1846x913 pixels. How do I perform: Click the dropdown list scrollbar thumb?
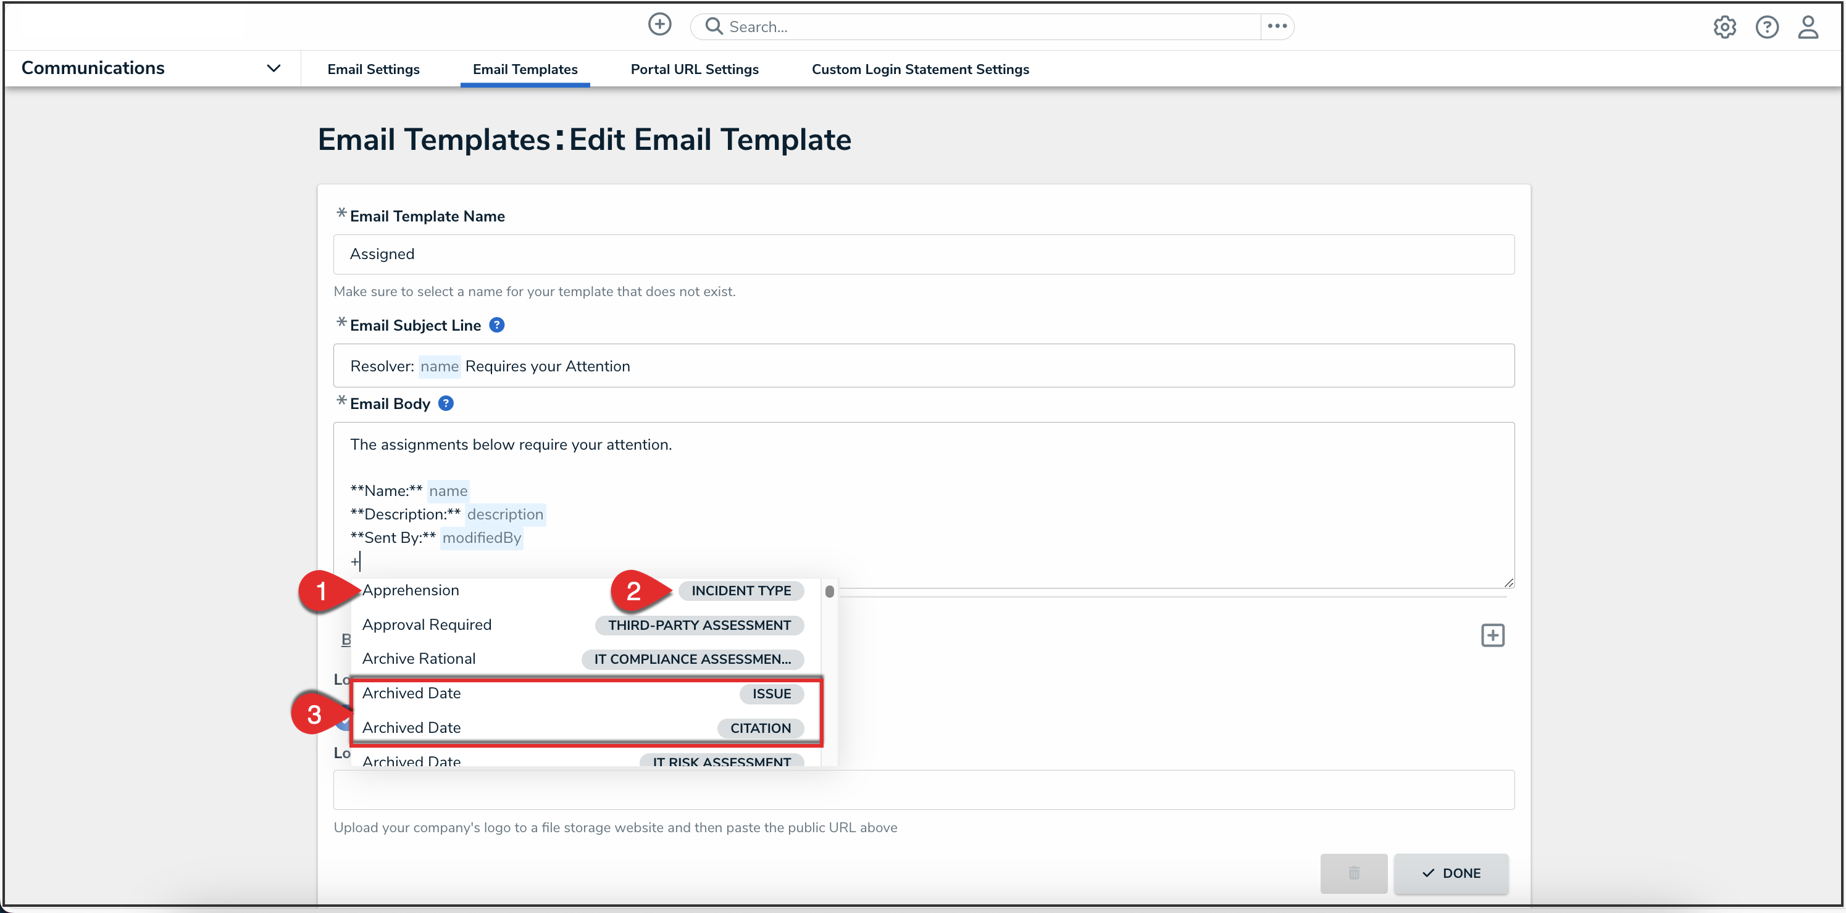pos(829,592)
